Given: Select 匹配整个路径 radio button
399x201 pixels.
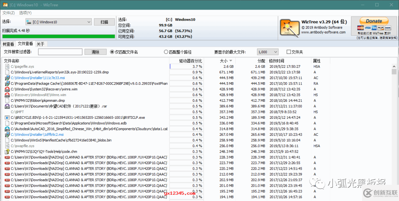Looking at the screenshot, I should click(x=166, y=52).
